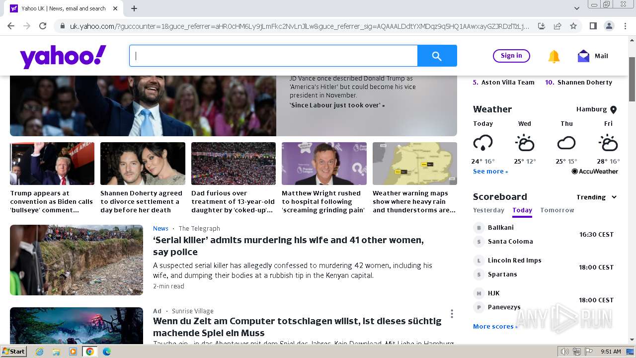Click the browser address bar URL

pyautogui.click(x=299, y=26)
